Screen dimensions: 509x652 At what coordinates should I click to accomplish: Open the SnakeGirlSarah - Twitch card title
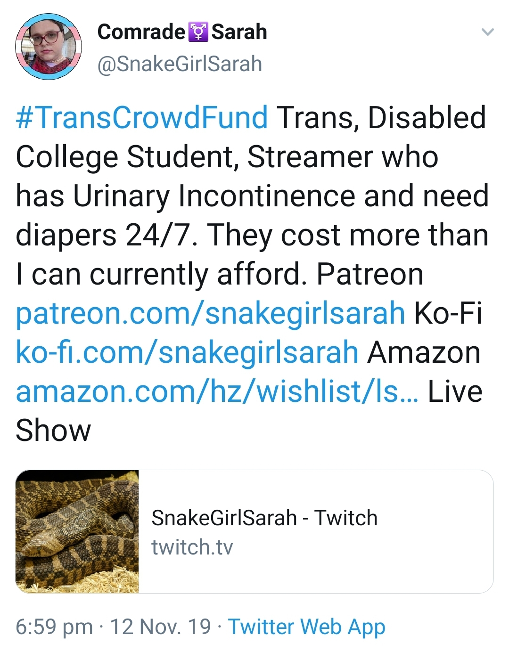(264, 518)
